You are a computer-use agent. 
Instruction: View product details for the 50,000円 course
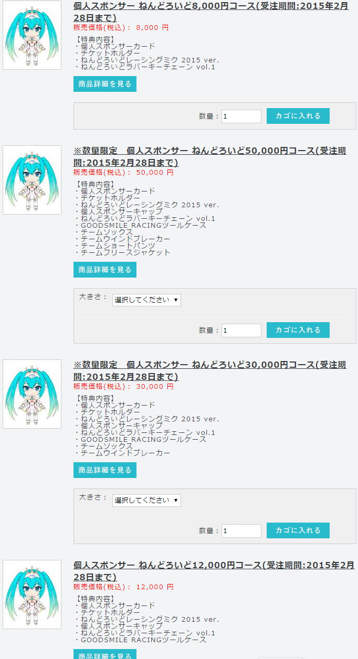tap(105, 270)
